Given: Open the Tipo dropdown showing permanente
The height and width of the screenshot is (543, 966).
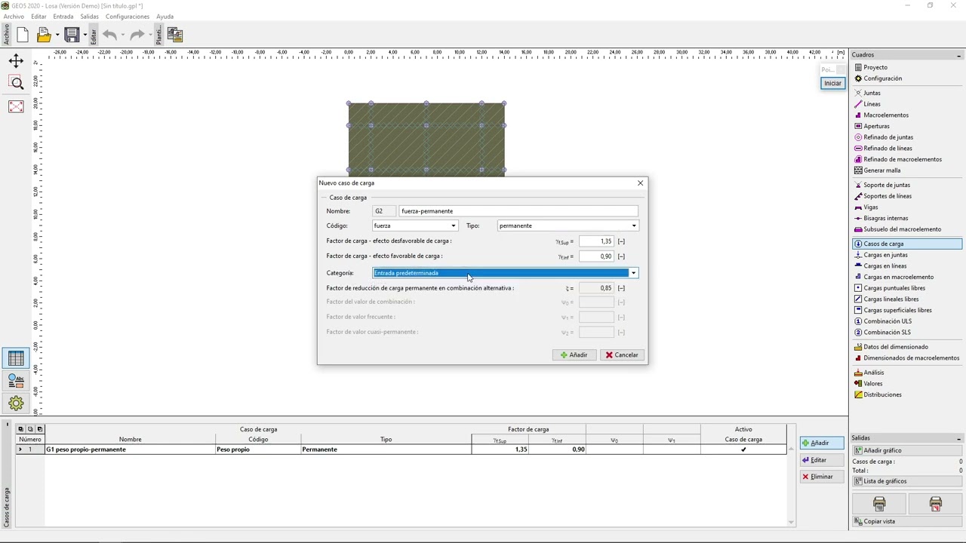Looking at the screenshot, I should point(568,225).
